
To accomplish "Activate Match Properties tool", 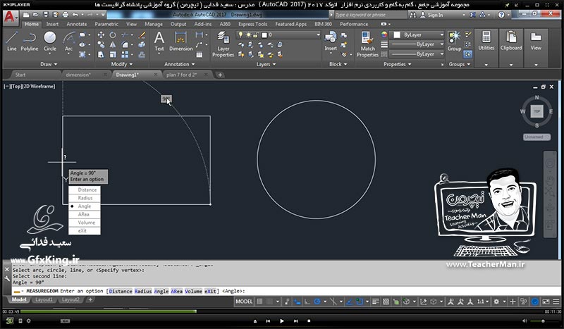I will 367,44.
